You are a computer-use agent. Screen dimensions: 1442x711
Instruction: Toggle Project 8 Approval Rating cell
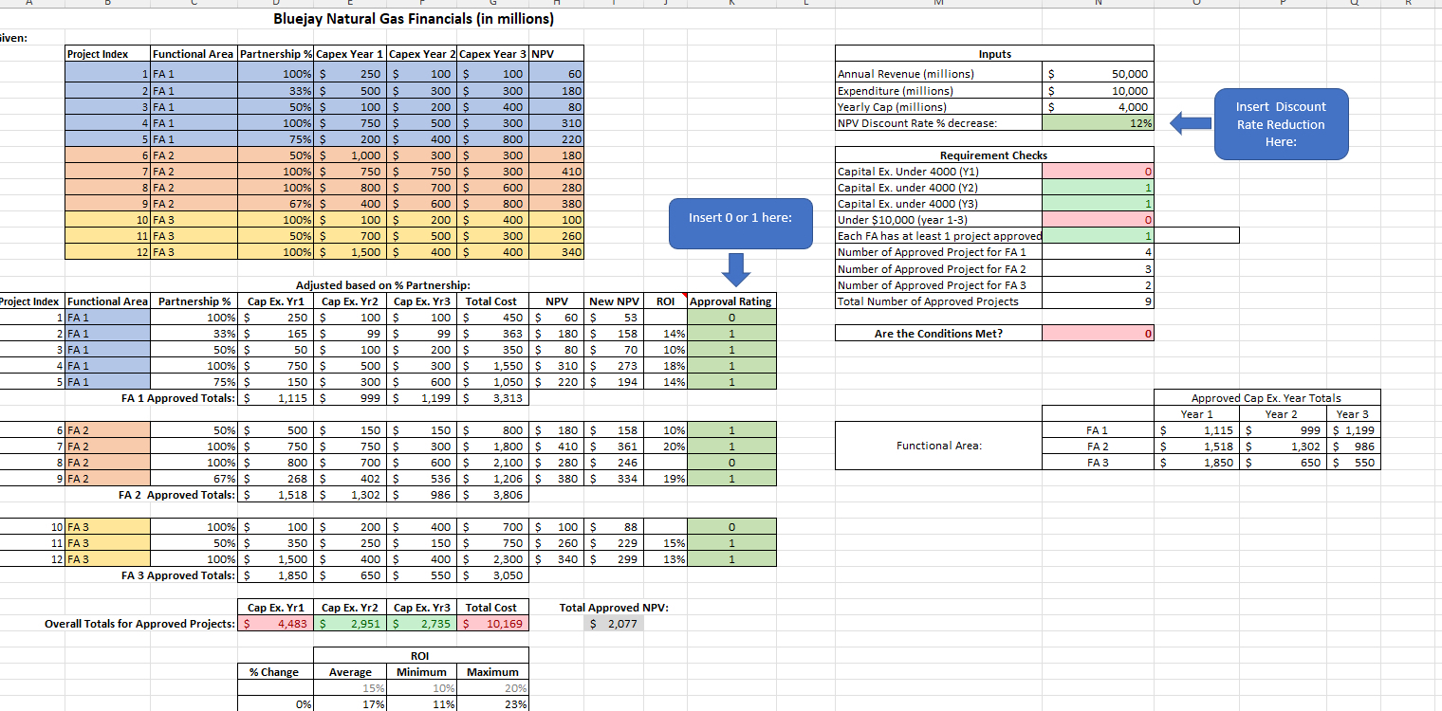coord(730,463)
